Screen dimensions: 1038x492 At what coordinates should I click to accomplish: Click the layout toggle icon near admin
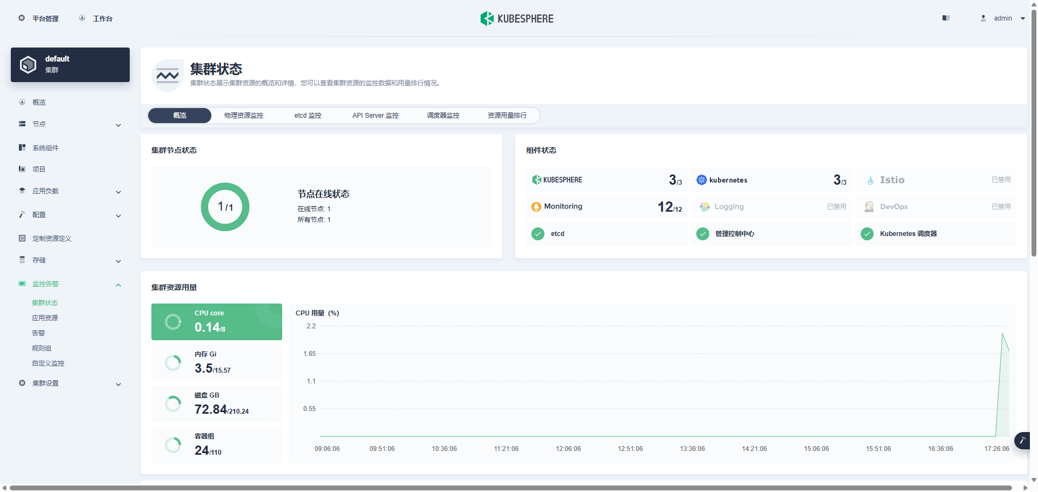click(x=946, y=18)
